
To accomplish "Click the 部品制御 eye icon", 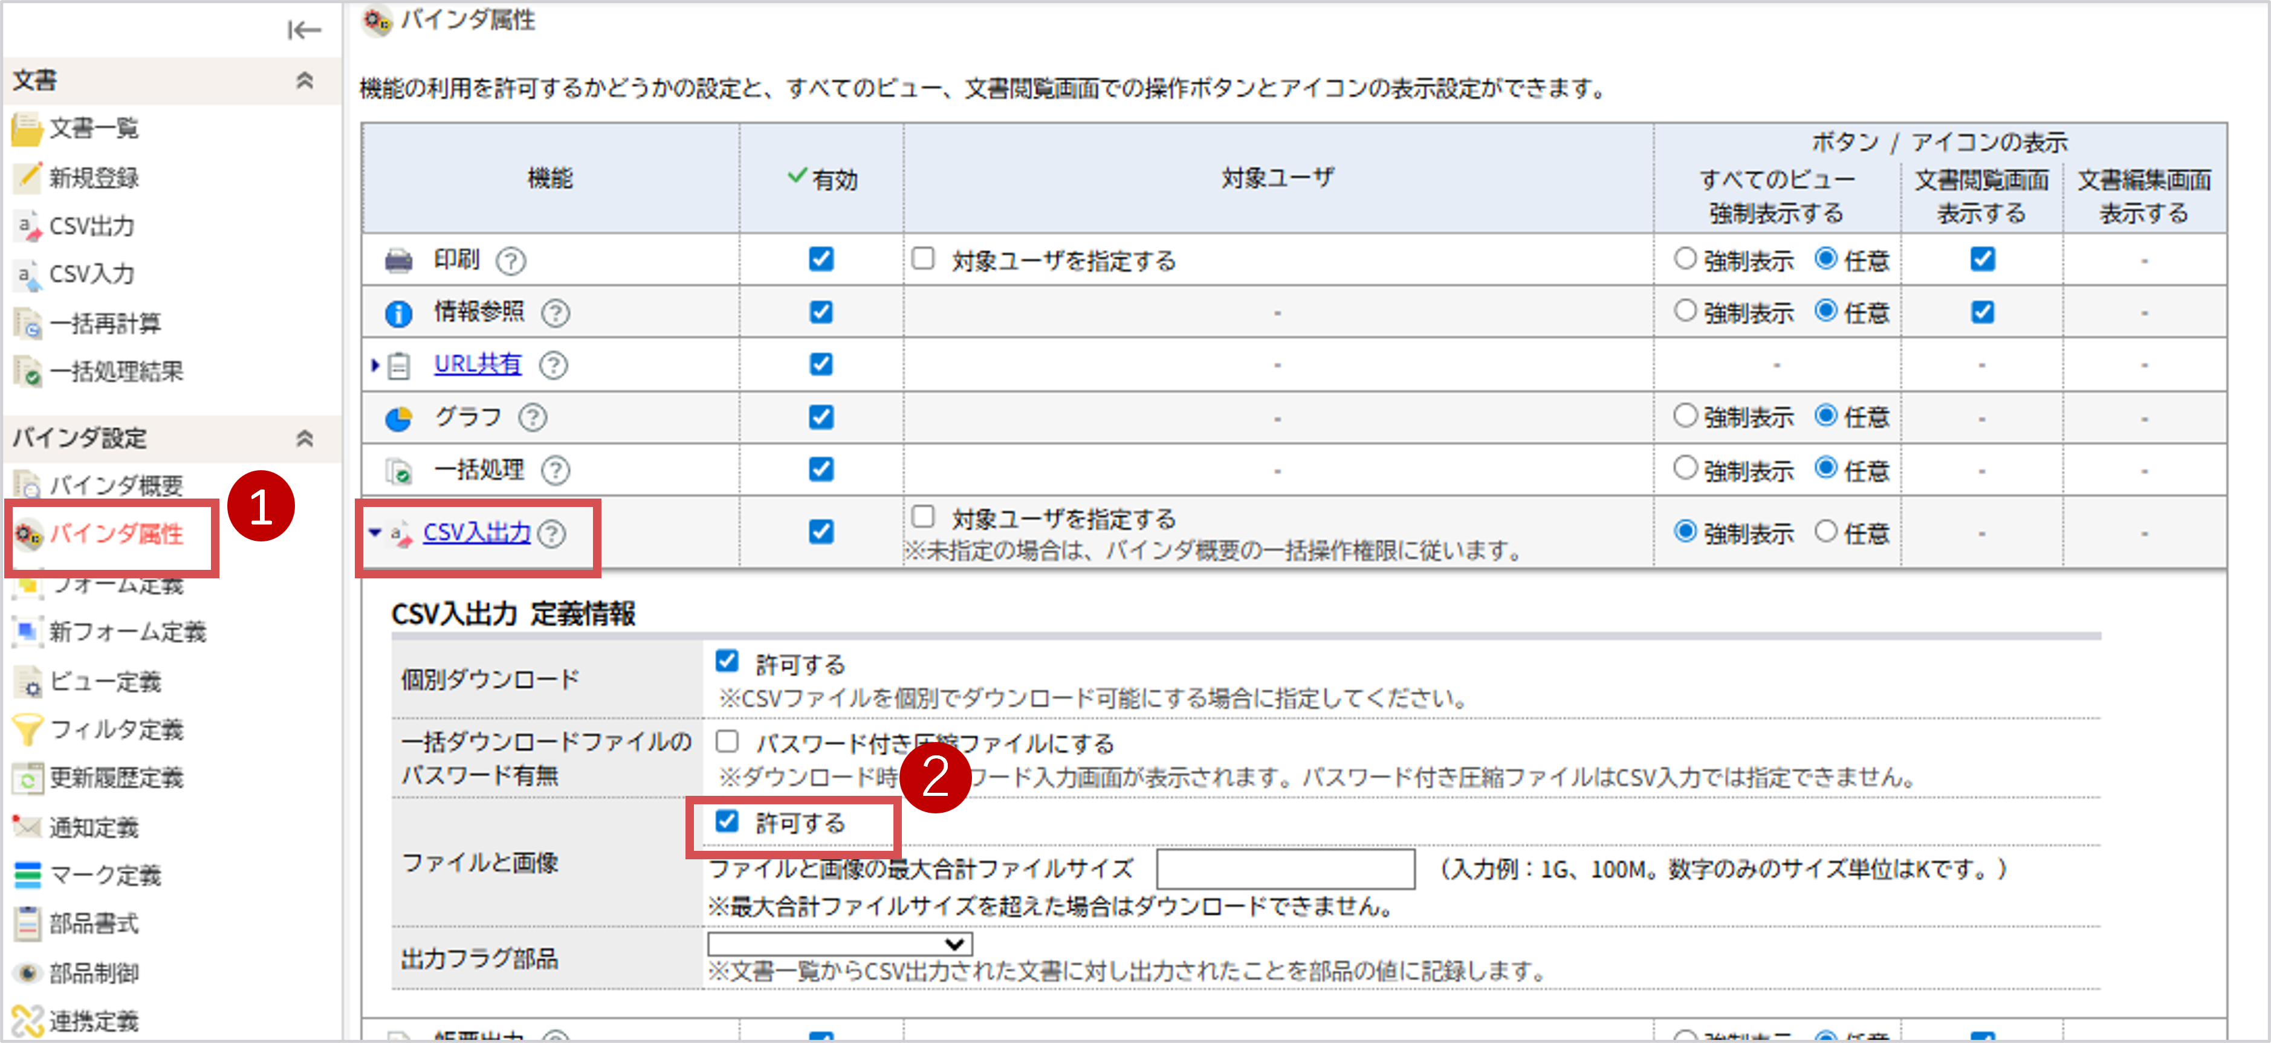I will 28,974.
